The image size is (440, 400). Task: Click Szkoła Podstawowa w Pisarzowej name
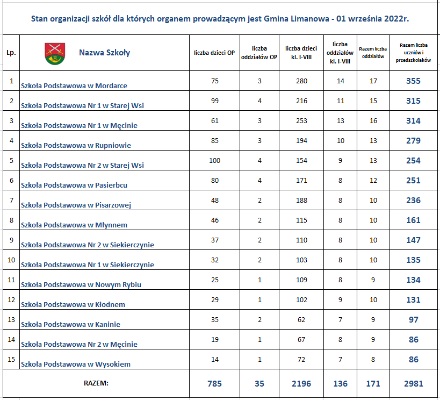pos(76,205)
